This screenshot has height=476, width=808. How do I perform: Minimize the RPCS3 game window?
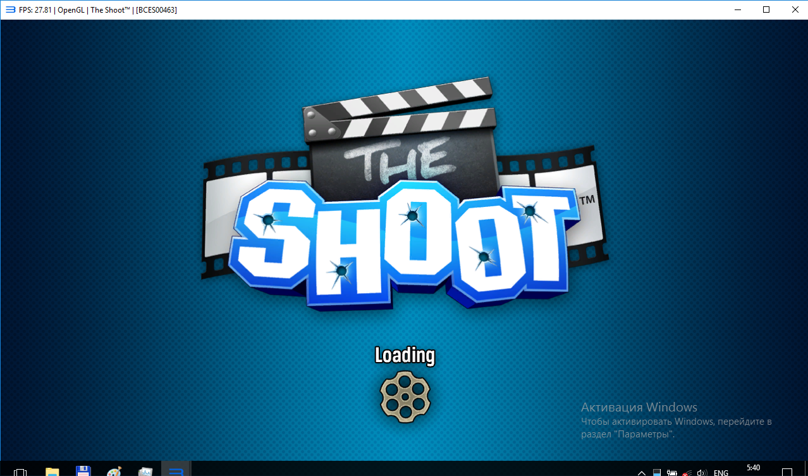(x=737, y=9)
